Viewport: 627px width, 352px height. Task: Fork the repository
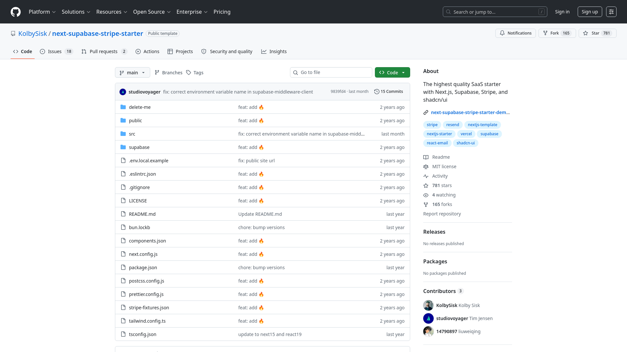[557, 33]
